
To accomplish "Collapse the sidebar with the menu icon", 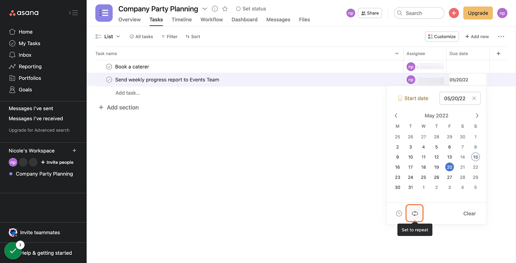I will tap(74, 13).
